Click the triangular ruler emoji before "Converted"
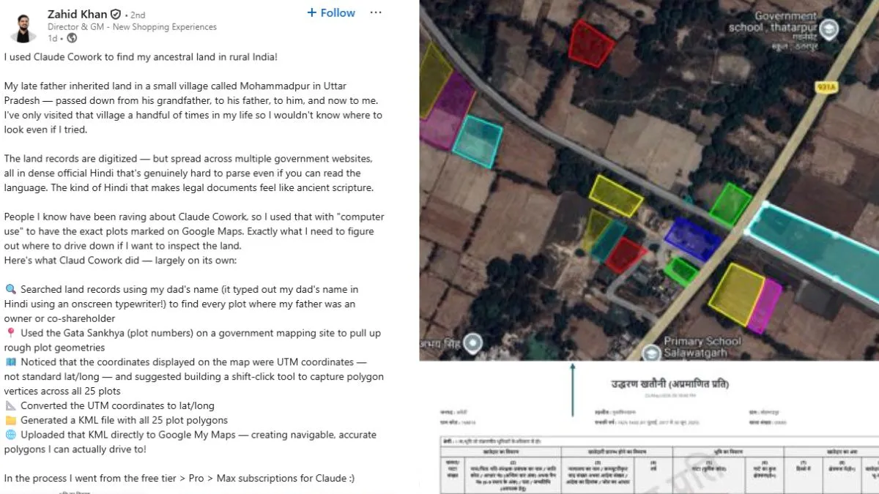The height and width of the screenshot is (494, 879). click(x=10, y=405)
